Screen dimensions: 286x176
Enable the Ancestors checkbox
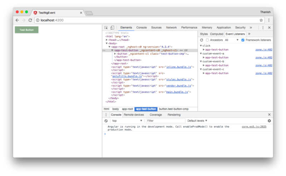[207, 40]
